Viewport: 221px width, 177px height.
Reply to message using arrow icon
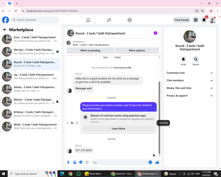(x=72, y=123)
